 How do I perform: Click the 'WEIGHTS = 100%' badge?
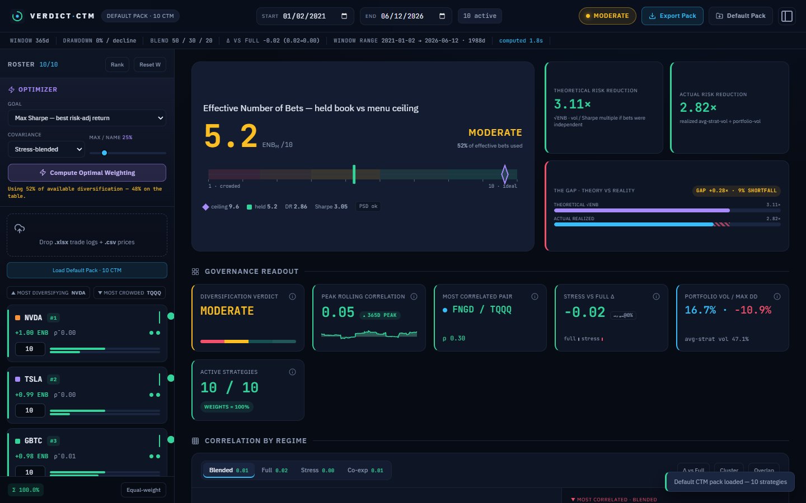point(227,407)
